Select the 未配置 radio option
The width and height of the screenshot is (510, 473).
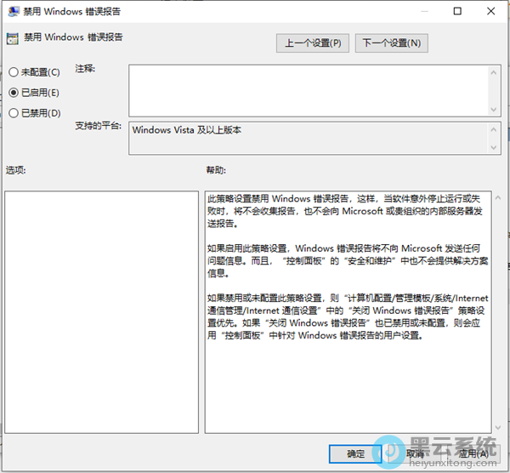click(x=14, y=72)
